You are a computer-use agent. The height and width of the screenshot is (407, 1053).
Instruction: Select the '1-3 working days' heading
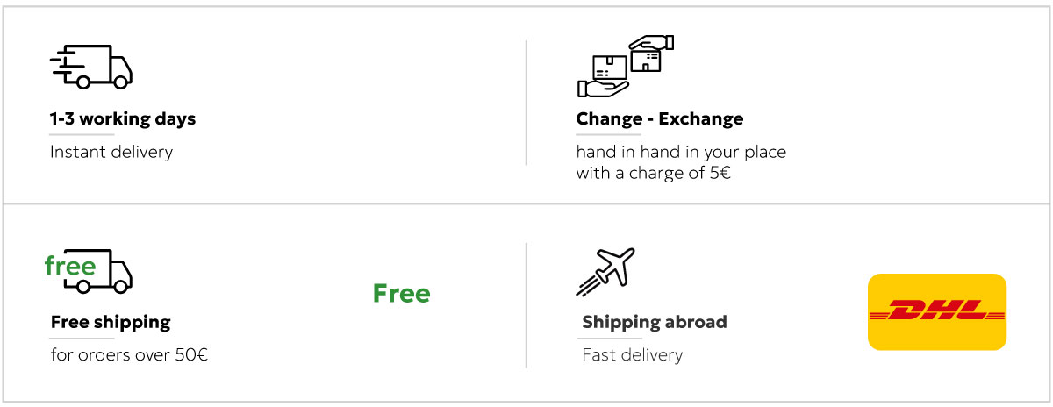(x=123, y=118)
